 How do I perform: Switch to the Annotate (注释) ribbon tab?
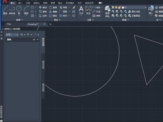pyautogui.click(x=28, y=3)
